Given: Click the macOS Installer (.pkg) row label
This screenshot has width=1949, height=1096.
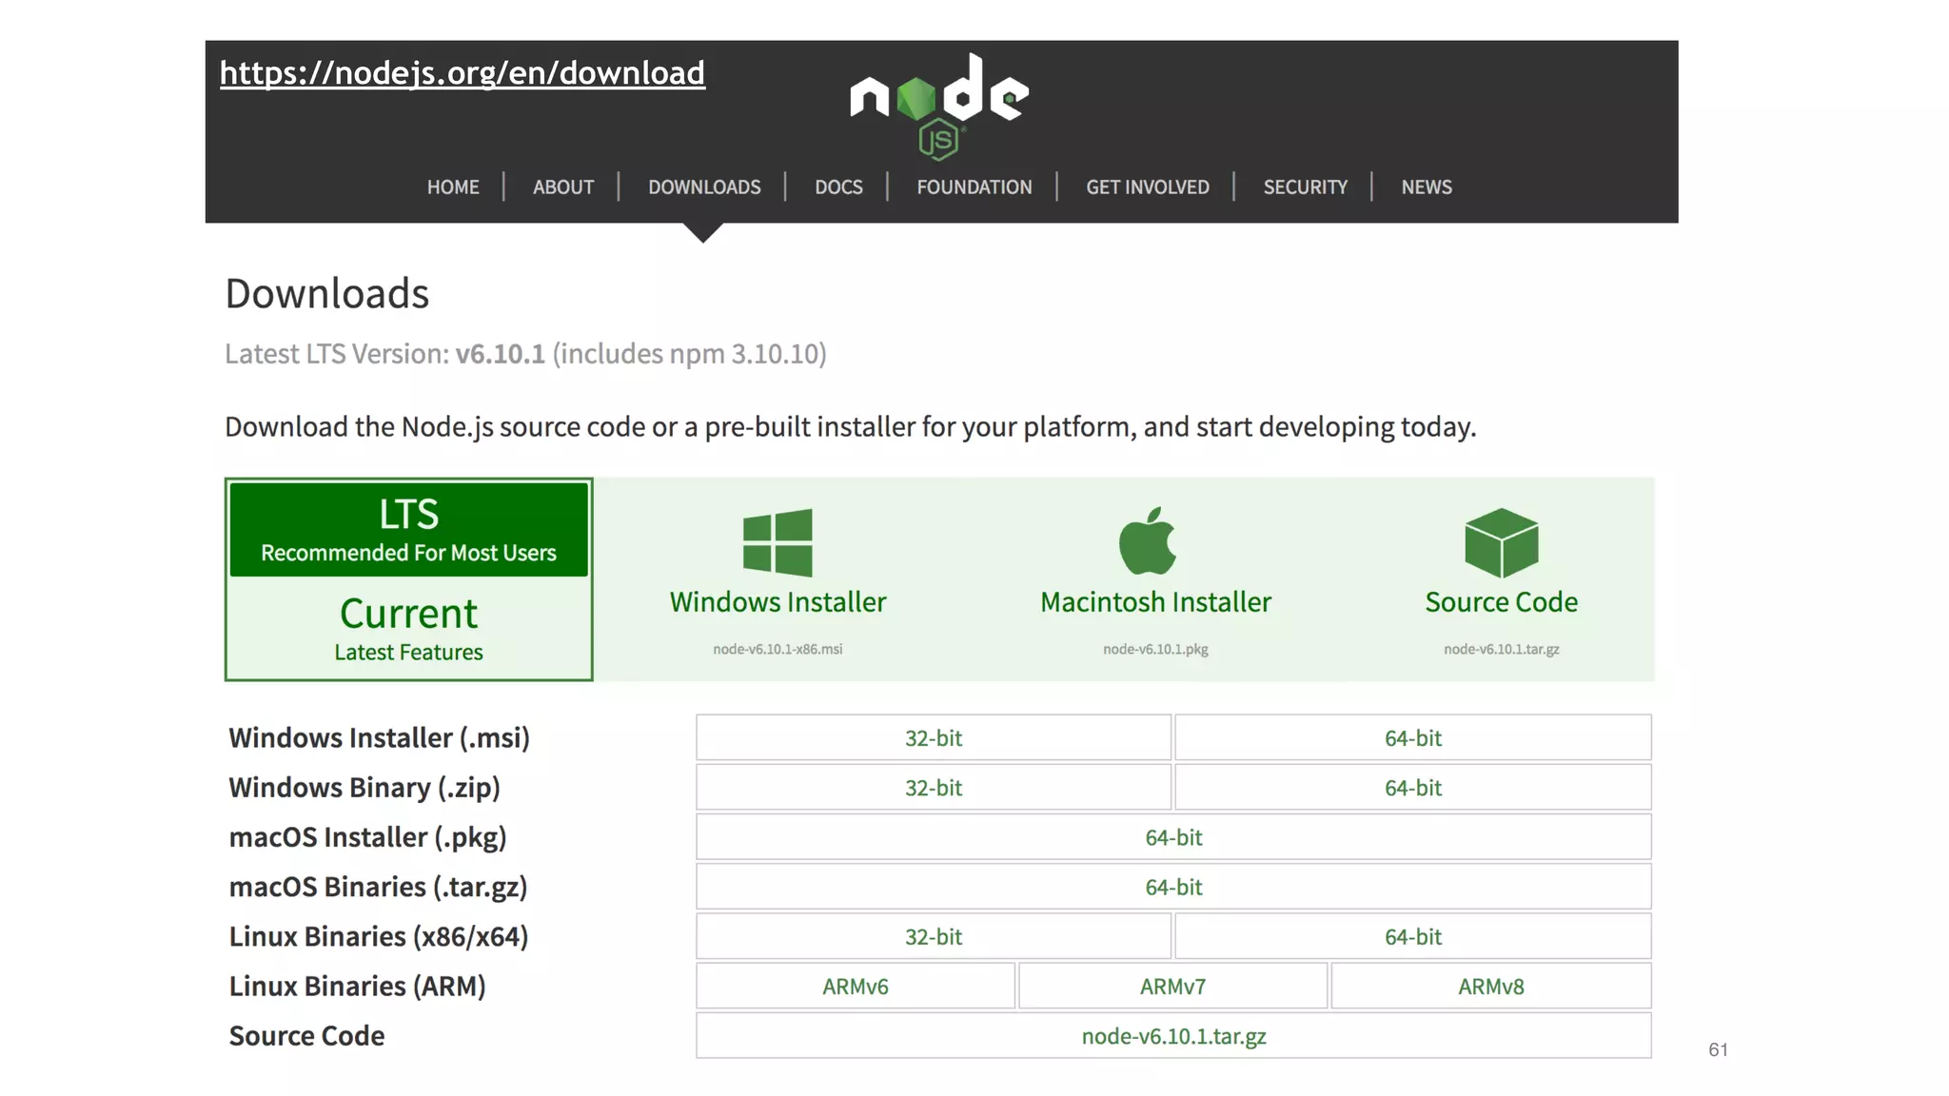Looking at the screenshot, I should tap(367, 837).
